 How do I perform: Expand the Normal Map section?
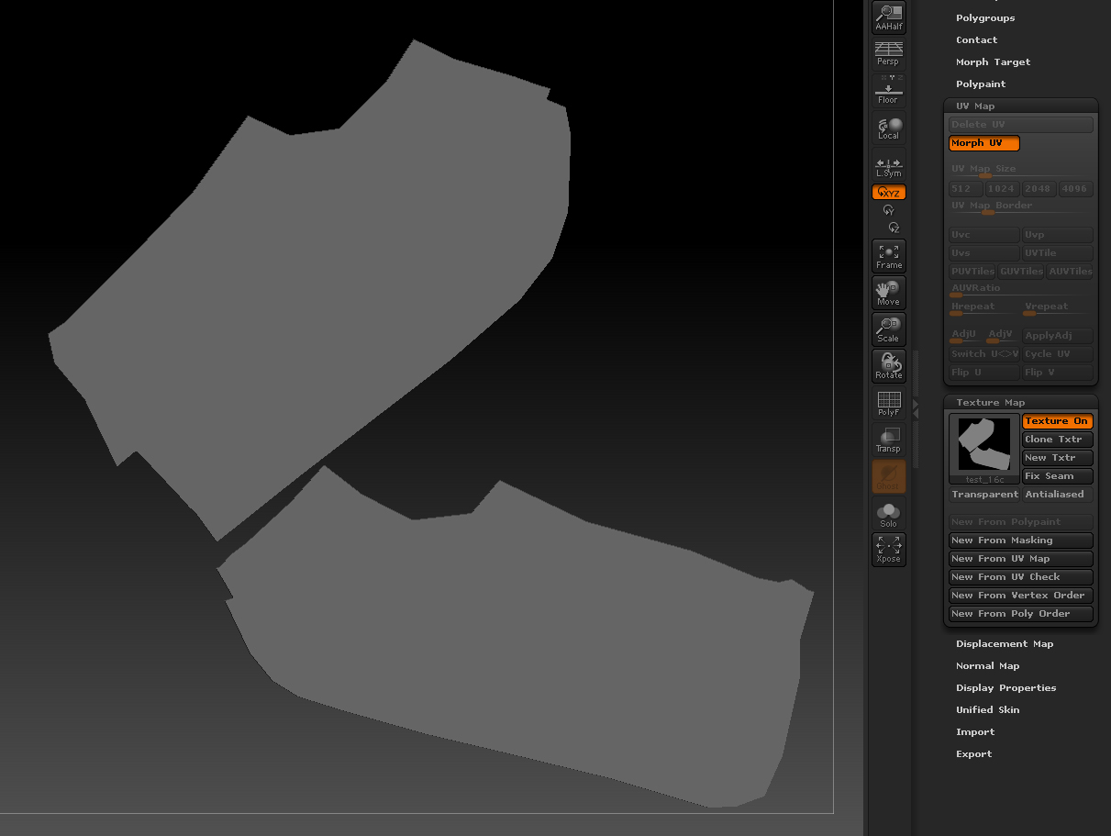987,665
